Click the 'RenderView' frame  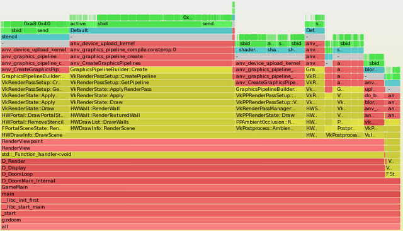click(x=192, y=148)
